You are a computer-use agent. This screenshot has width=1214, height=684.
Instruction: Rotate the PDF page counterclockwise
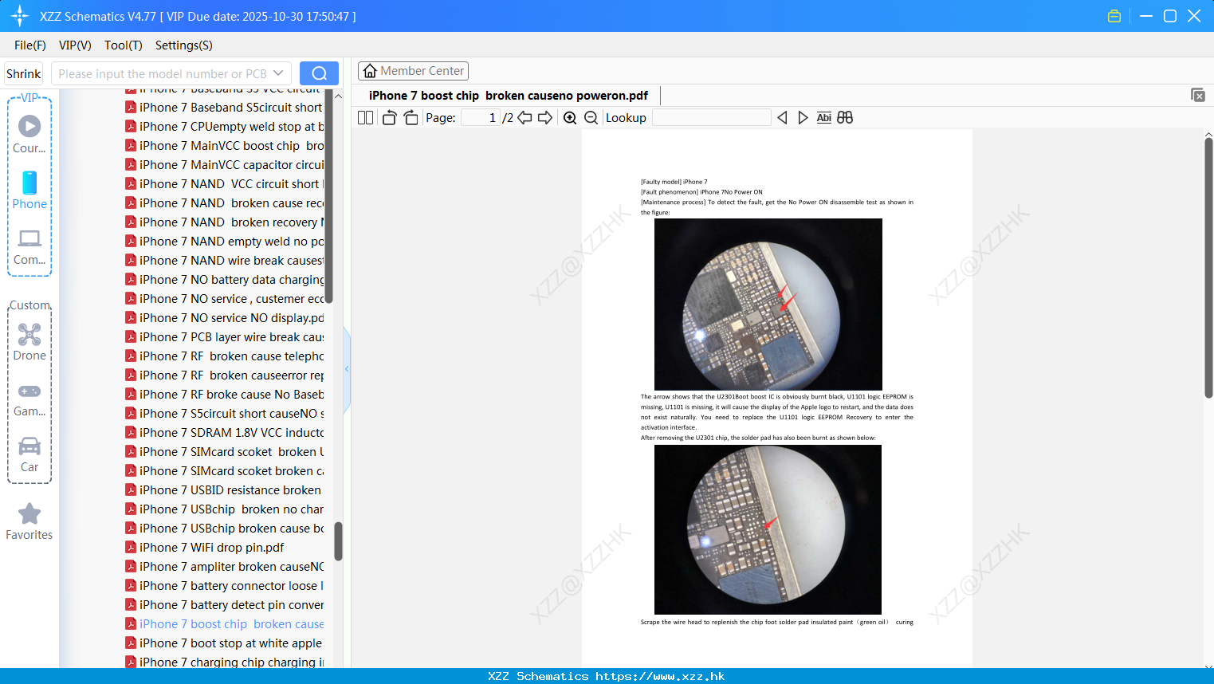[x=389, y=118]
